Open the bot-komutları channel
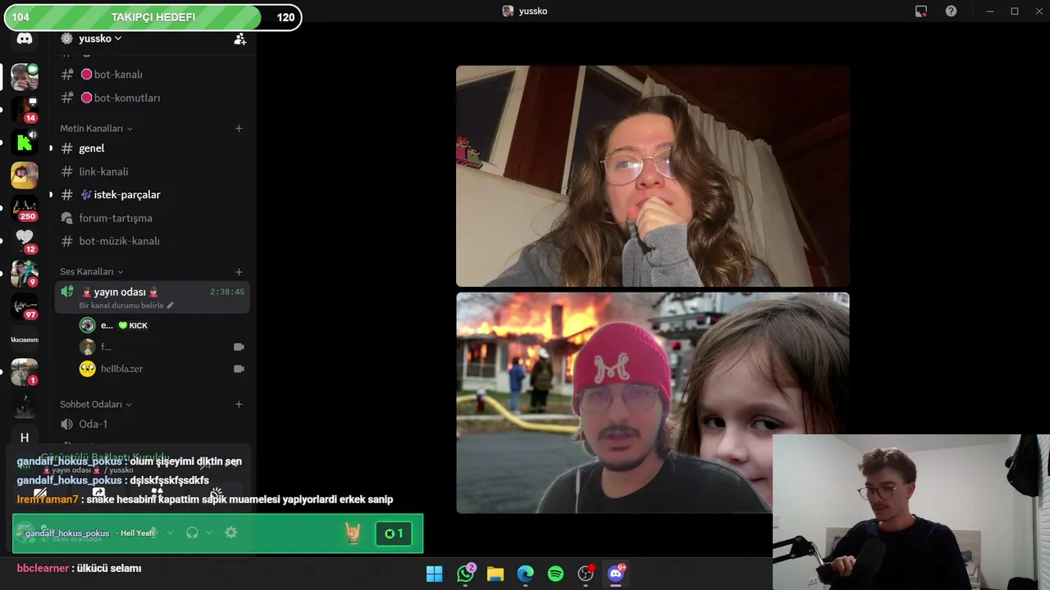This screenshot has height=590, width=1050. click(152, 98)
